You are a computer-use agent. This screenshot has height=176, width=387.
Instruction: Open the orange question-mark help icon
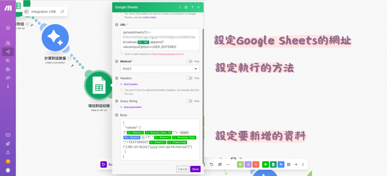(x=8, y=161)
